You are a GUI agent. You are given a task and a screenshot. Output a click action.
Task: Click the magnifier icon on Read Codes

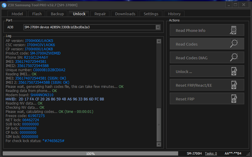pyautogui.click(x=234, y=43)
